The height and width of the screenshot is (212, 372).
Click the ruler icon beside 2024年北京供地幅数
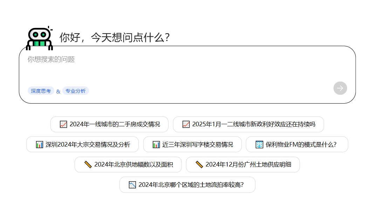pyautogui.click(x=88, y=164)
